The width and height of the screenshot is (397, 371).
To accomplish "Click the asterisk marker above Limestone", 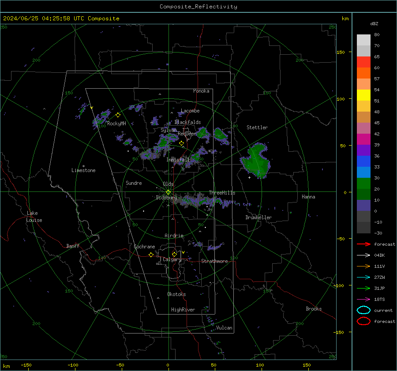I will click(x=83, y=166).
